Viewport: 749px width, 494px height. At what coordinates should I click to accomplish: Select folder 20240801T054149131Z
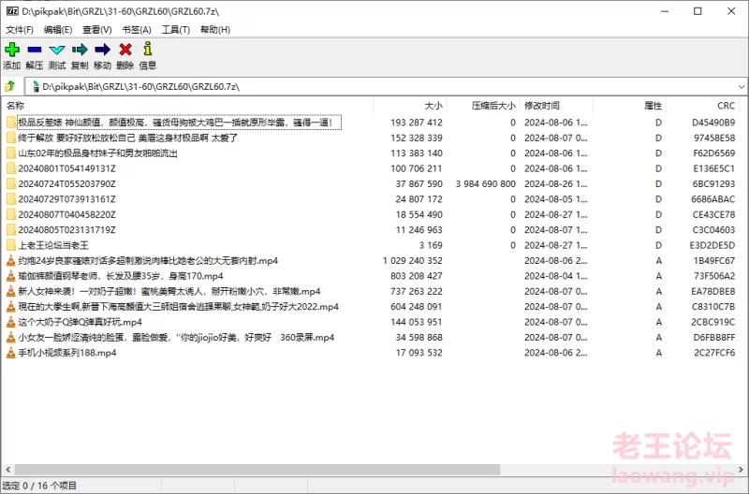66,168
